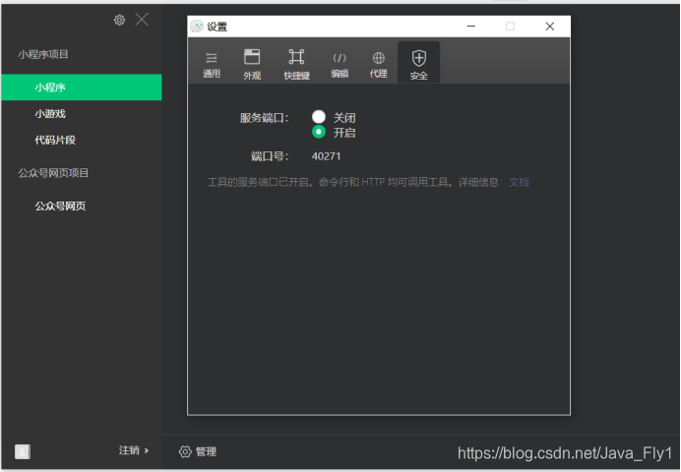The image size is (681, 472).
Task: Click the 小程序项目 section heading
Action: tap(43, 54)
